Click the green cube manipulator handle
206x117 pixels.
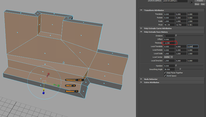[x=58, y=86]
